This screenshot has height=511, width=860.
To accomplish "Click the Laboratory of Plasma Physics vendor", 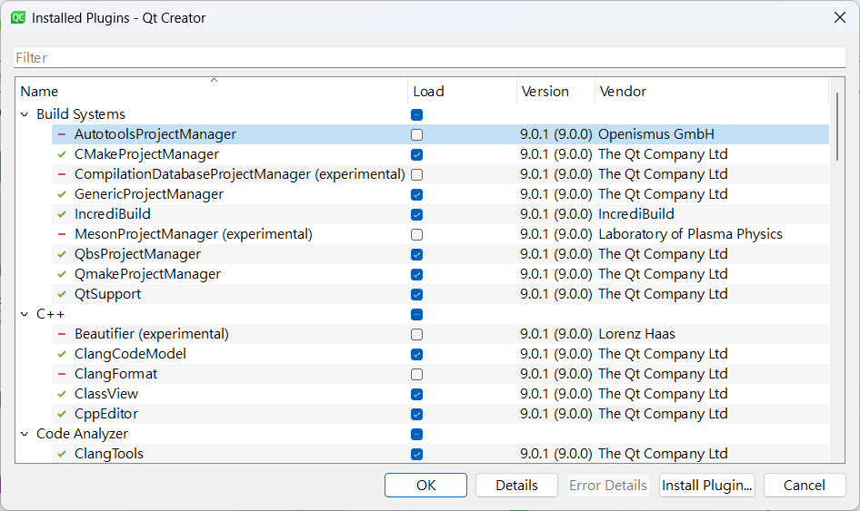I will 690,234.
